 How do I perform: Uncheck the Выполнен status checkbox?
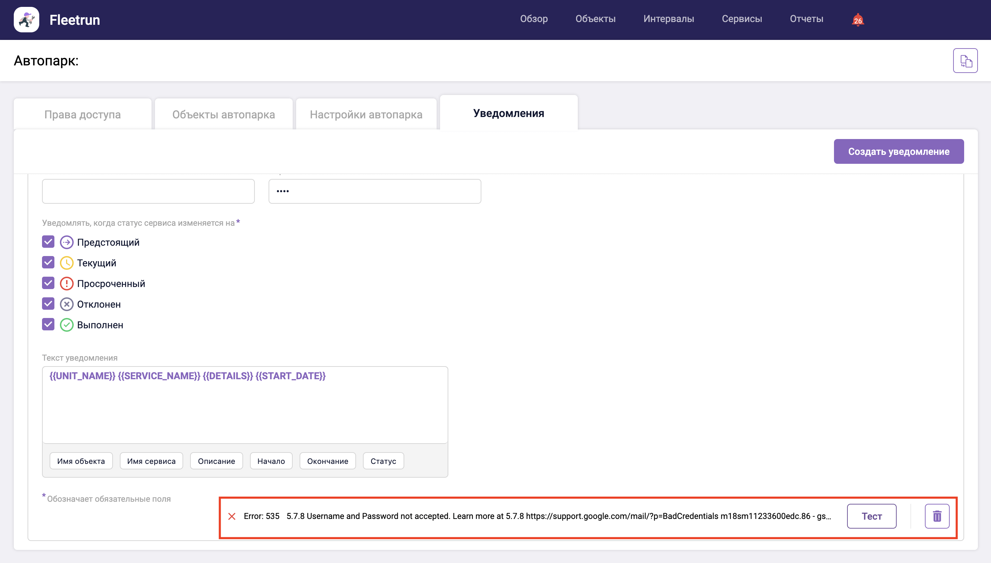48,324
